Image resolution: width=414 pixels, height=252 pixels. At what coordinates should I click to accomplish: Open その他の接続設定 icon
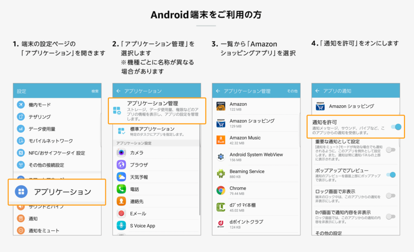pos(21,165)
